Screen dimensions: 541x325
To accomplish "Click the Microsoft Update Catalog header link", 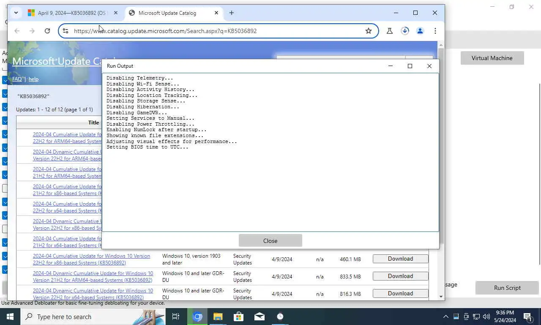I will [x=57, y=61].
